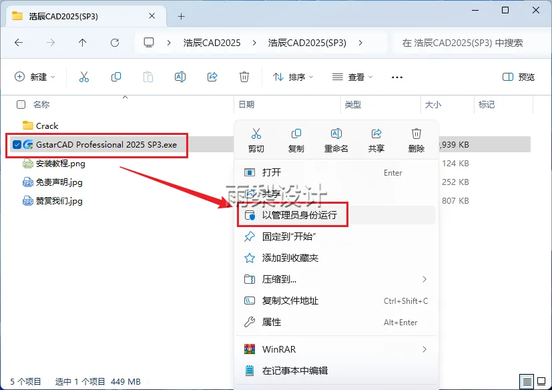Sort by the 日期 column header

246,104
